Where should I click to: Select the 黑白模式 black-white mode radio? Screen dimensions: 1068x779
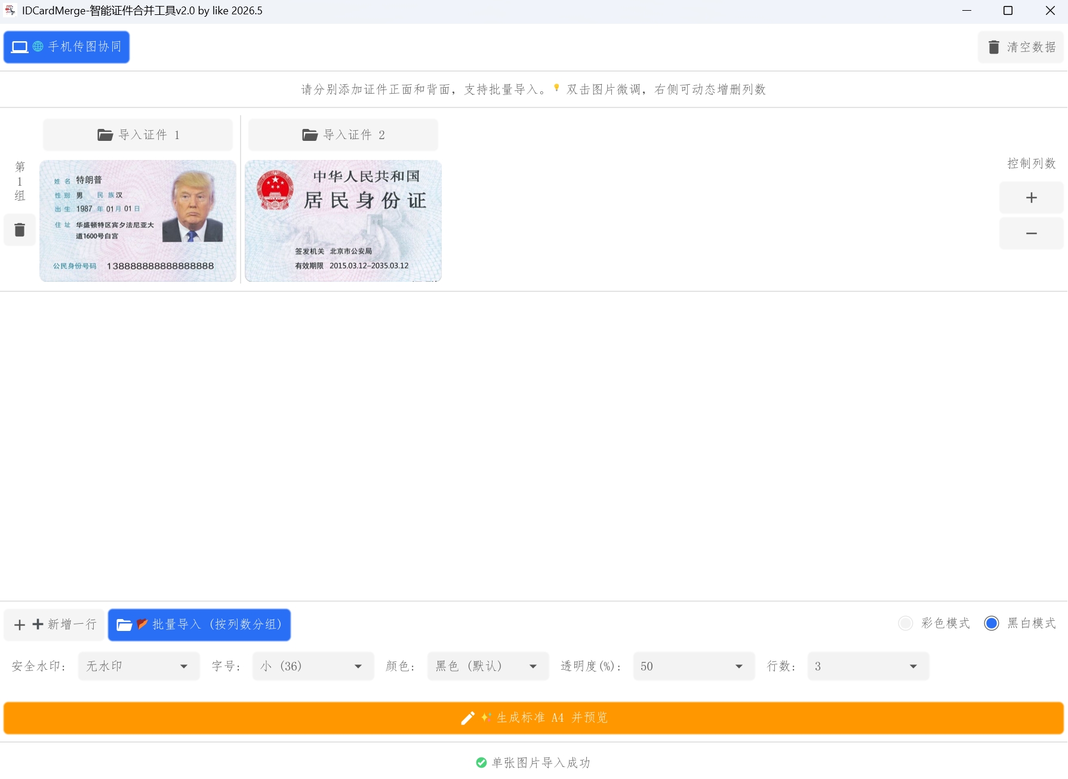click(x=992, y=623)
